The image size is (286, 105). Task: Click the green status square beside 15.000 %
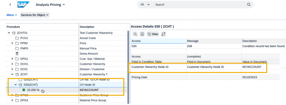click(x=24, y=90)
